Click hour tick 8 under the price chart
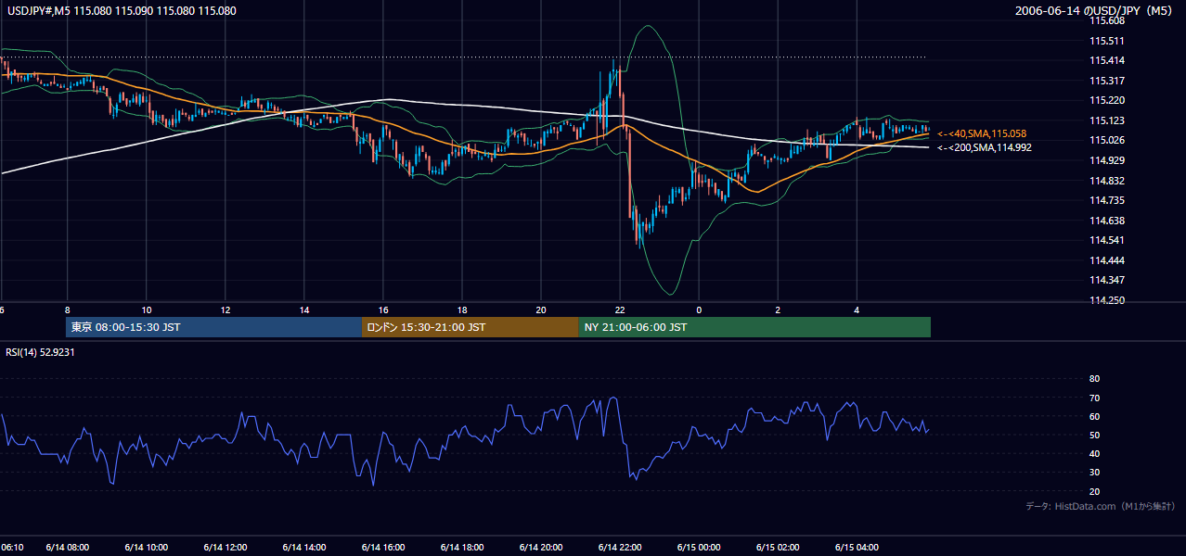The image size is (1186, 556). click(x=68, y=310)
